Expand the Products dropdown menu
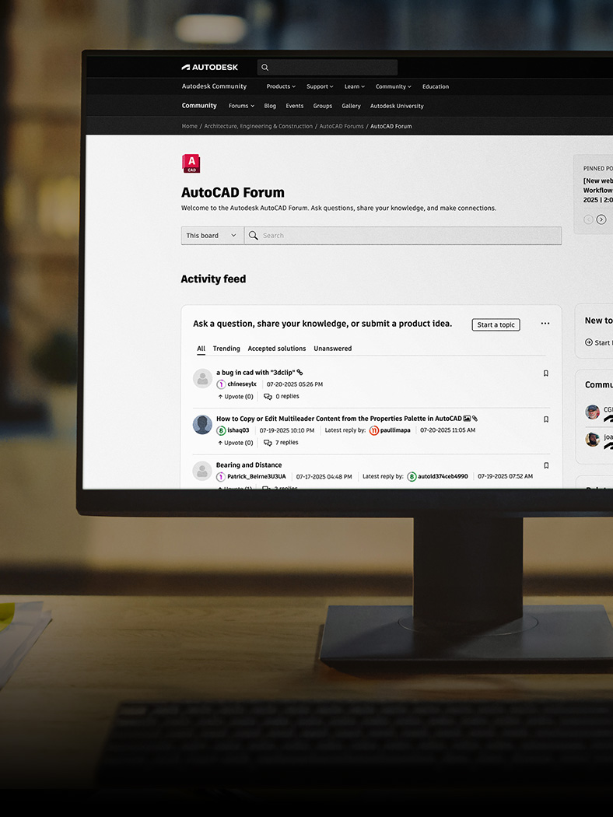The width and height of the screenshot is (613, 817). click(281, 86)
